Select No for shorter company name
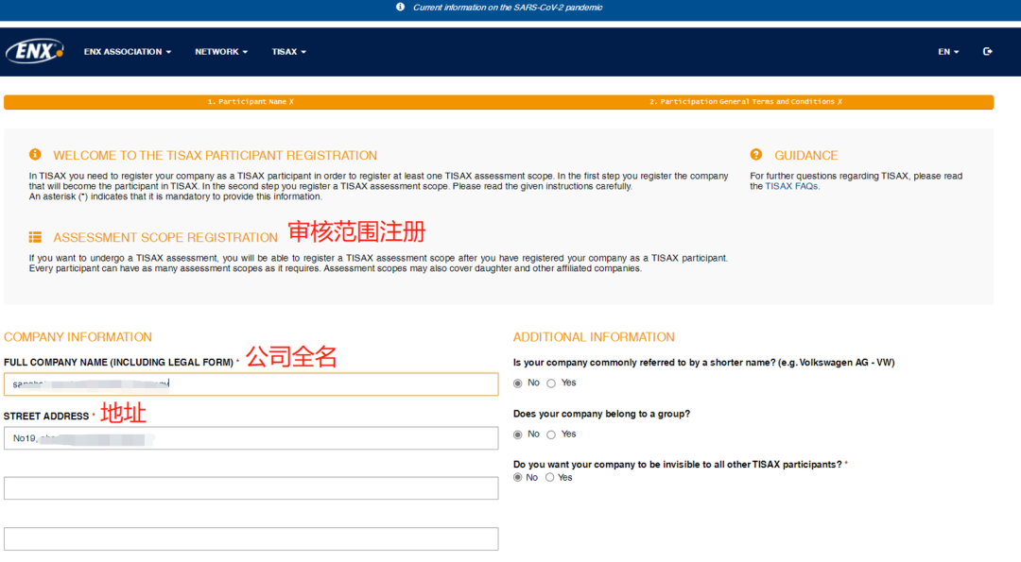This screenshot has height=562, width=1021. pos(518,383)
